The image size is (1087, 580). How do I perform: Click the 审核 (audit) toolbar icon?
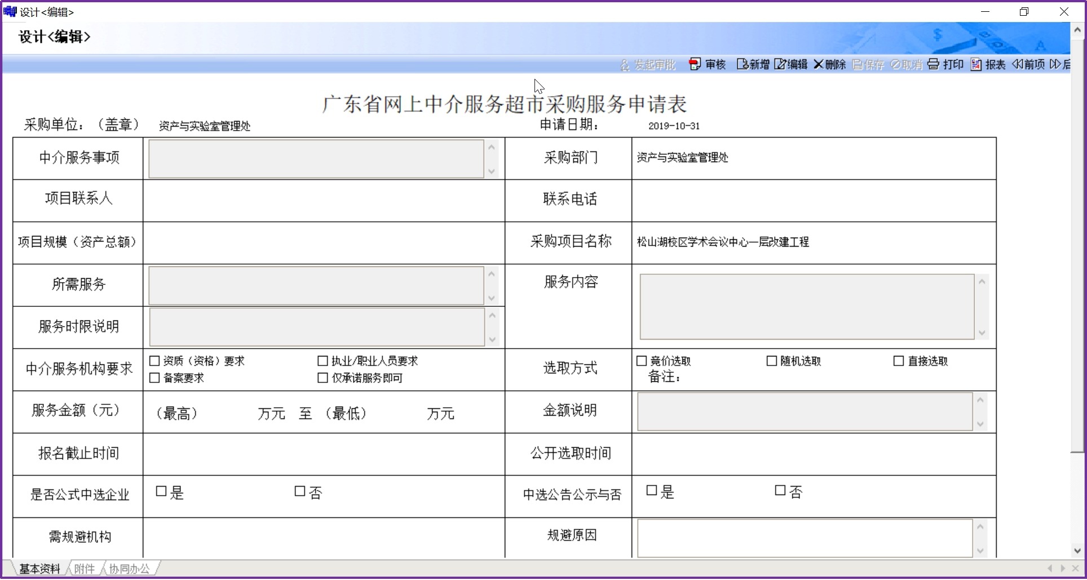695,64
